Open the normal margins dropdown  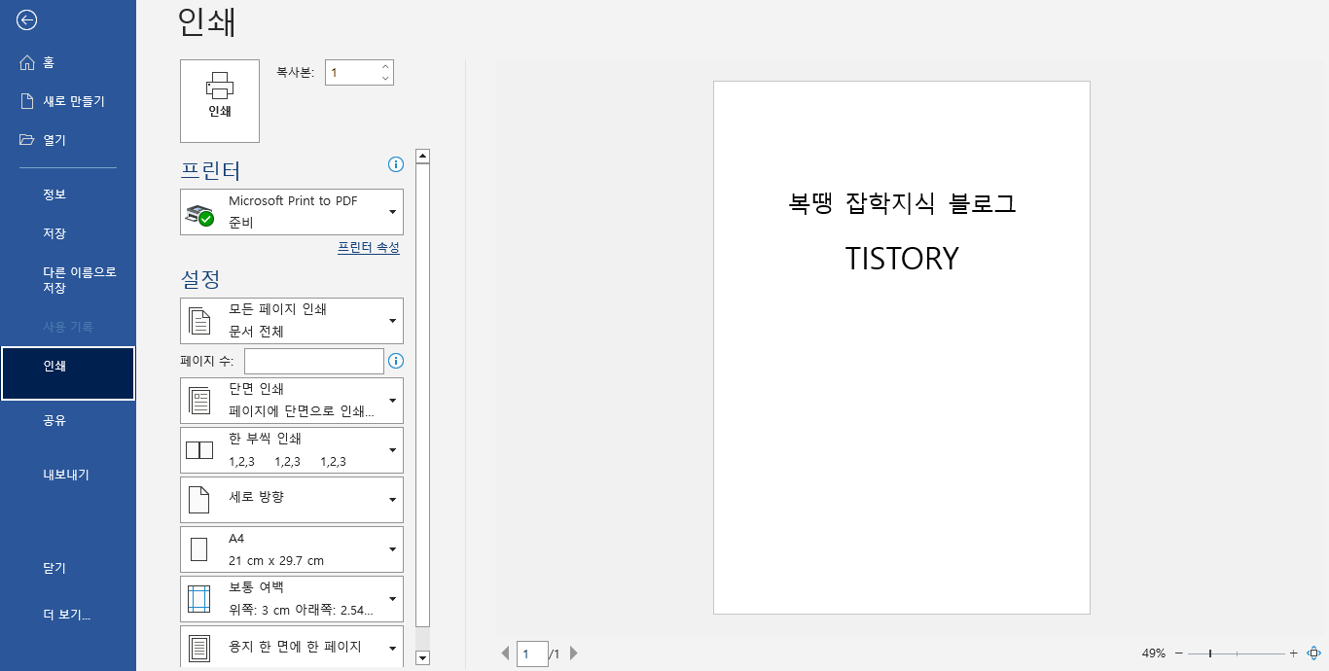(292, 599)
